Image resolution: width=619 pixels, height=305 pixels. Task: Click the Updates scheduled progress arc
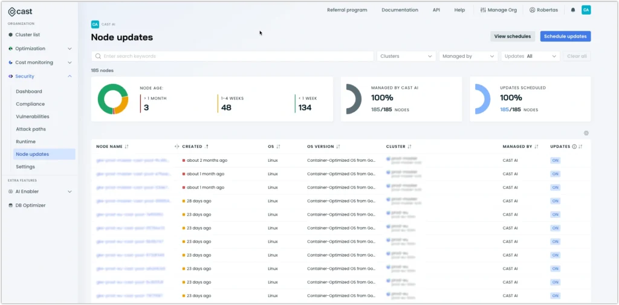(x=482, y=99)
